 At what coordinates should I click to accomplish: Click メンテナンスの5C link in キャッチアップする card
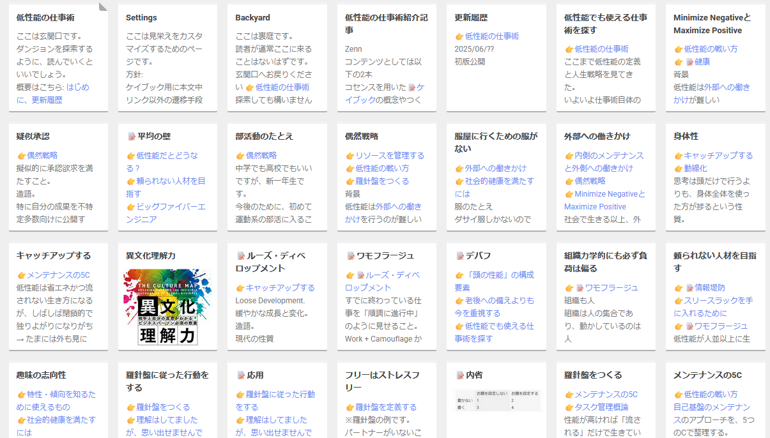[x=58, y=275]
